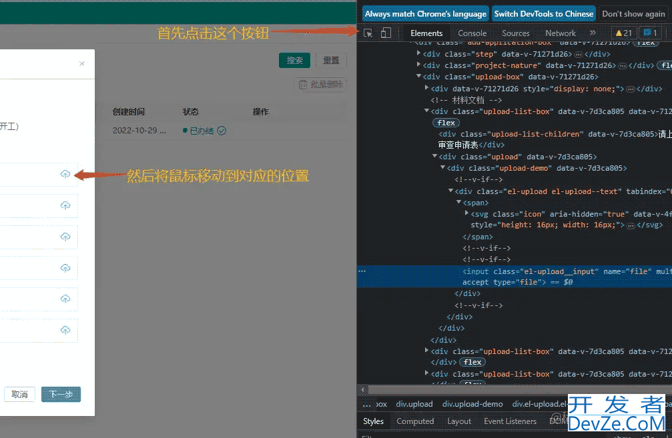672x438 pixels.
Task: Switch to the Sources tab
Action: [x=516, y=33]
